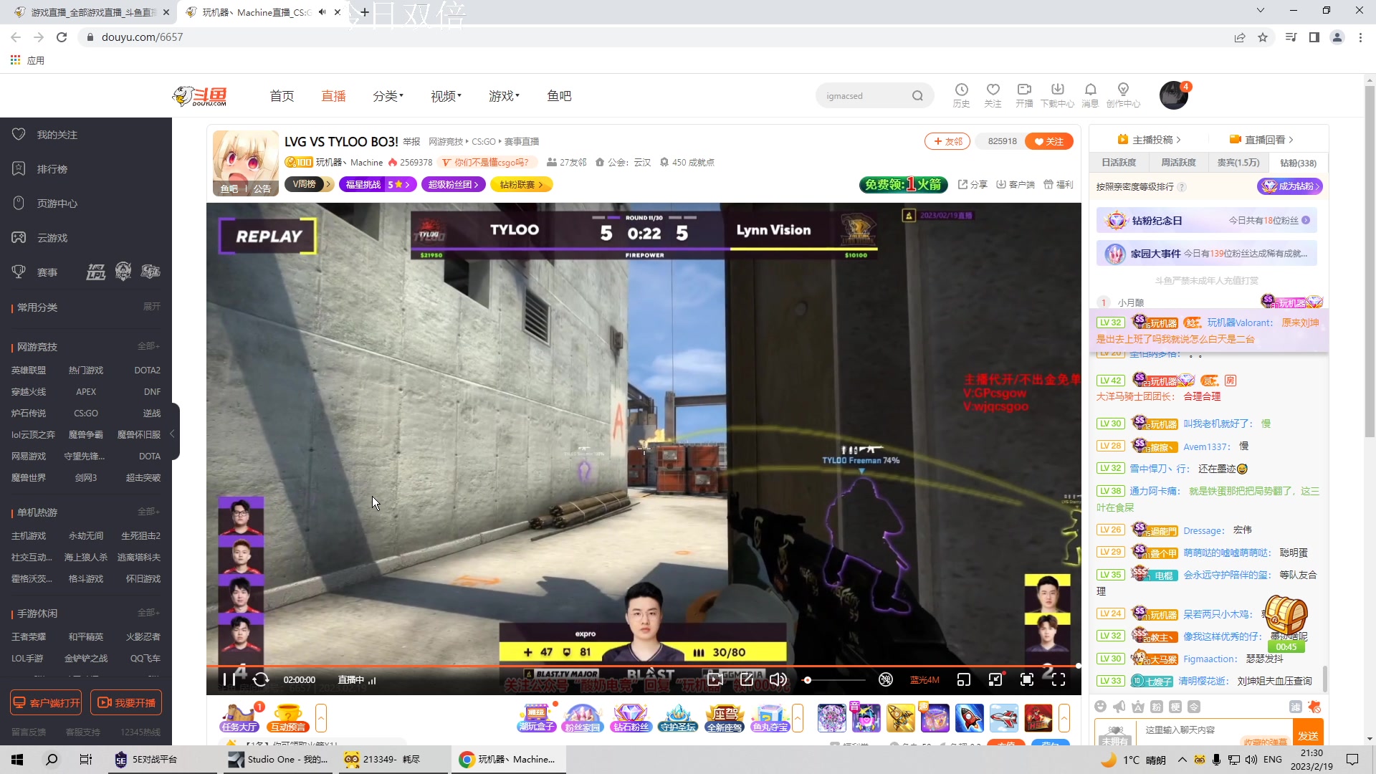The width and height of the screenshot is (1376, 774).
Task: Mute the player volume speaker icon
Action: coord(778,679)
